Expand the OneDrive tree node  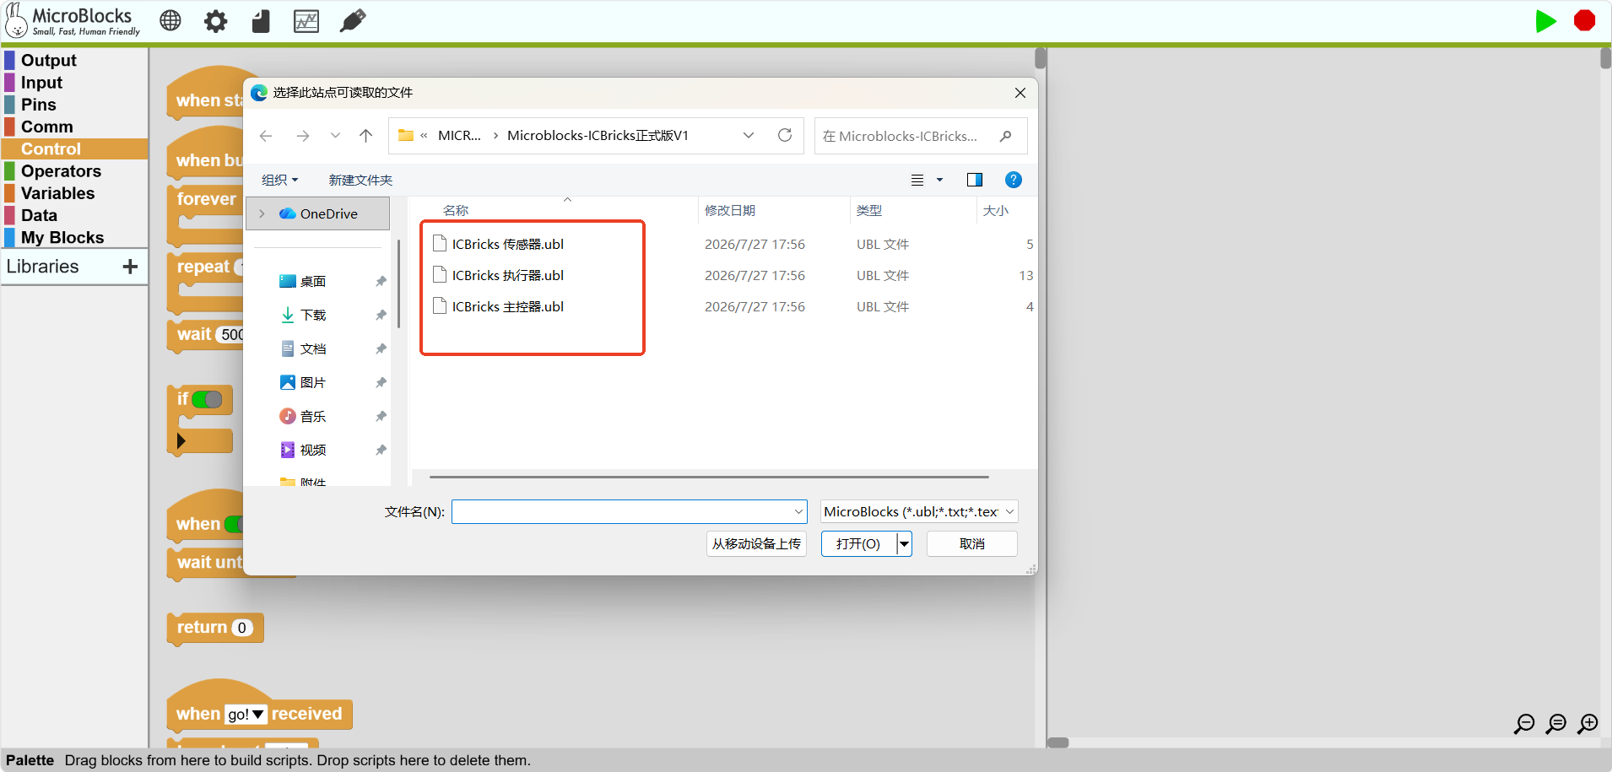tap(262, 213)
